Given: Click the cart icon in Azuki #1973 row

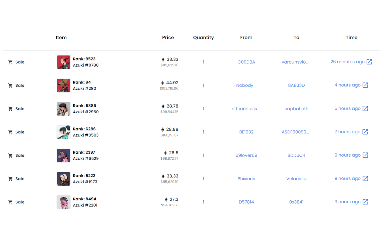Looking at the screenshot, I should coord(10,179).
